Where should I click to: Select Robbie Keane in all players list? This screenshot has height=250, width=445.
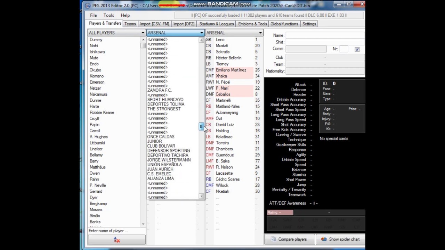coord(102,112)
